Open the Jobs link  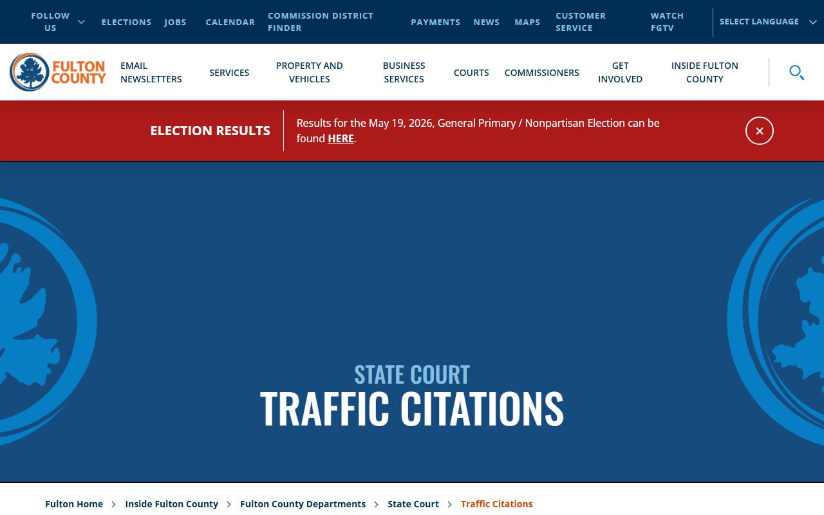[175, 22]
